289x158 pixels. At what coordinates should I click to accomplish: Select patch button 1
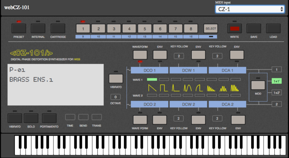83,28
